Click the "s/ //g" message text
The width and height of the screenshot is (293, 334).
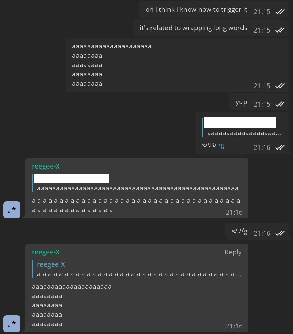(239, 231)
